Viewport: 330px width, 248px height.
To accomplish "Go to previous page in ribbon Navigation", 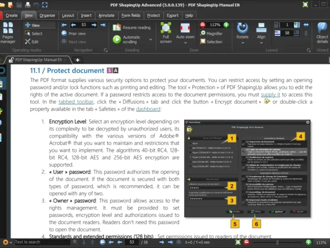I will [x=73, y=25].
